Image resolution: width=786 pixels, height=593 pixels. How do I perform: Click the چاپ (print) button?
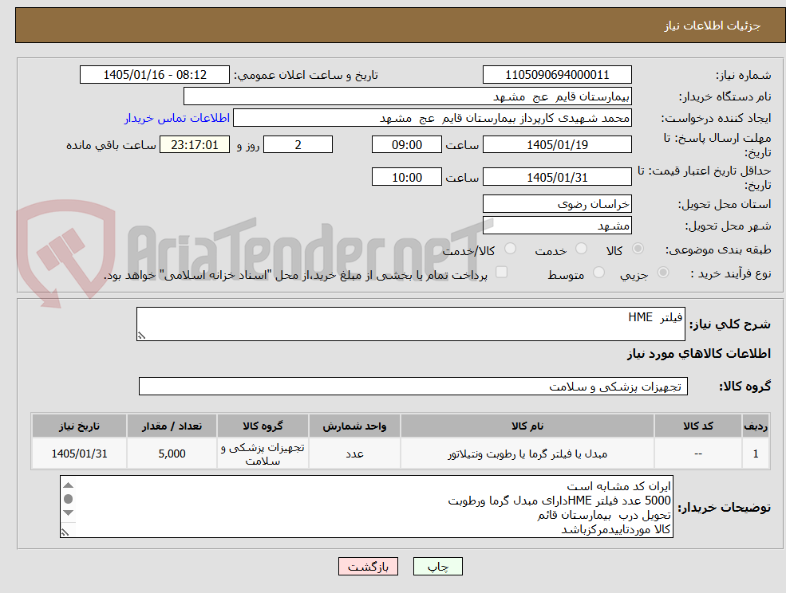[x=437, y=567]
